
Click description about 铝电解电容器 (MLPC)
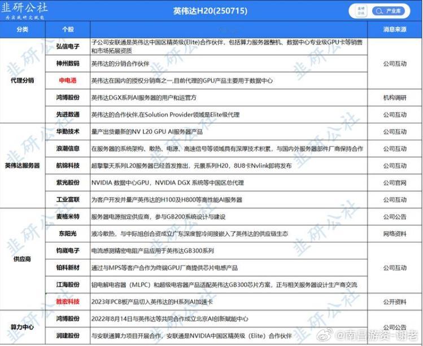point(224,285)
